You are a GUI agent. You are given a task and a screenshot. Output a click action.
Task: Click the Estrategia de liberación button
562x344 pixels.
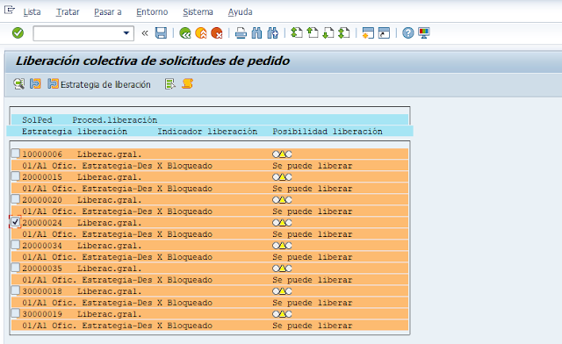click(99, 84)
